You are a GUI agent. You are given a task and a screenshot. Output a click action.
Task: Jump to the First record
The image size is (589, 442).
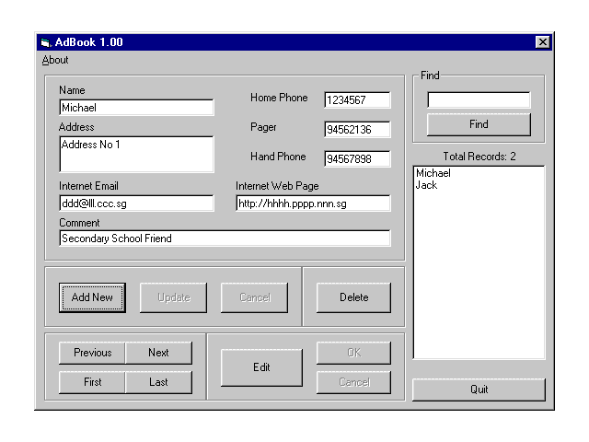coord(92,382)
